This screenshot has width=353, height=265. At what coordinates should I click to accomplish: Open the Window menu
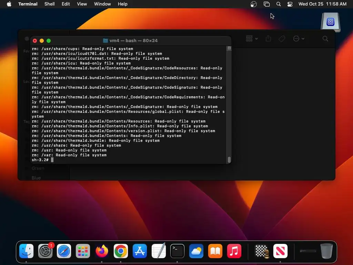(x=102, y=4)
